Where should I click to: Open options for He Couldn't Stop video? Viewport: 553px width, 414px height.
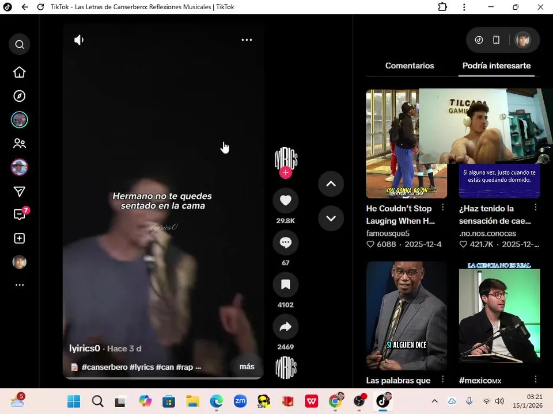(442, 208)
